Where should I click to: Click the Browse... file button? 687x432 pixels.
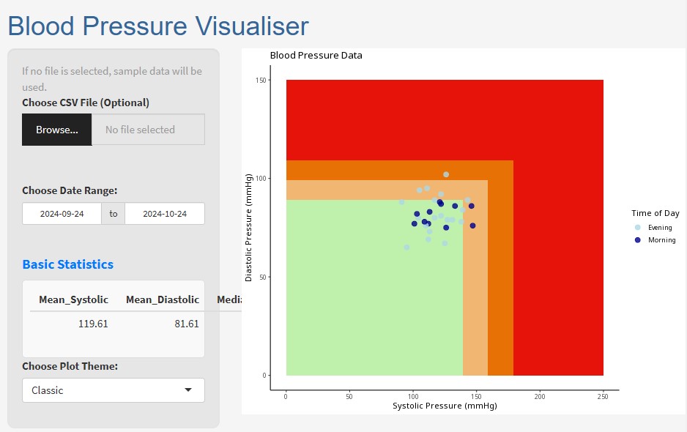[57, 130]
